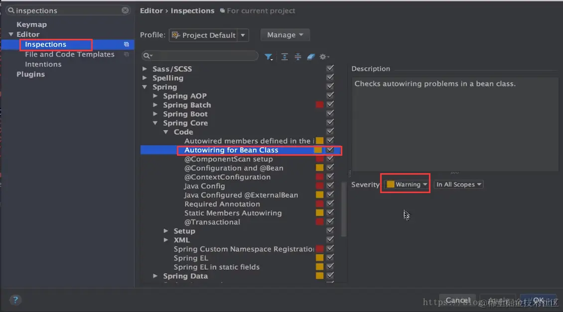Click the red severity swatch for Spring Batch
This screenshot has height=312, width=563.
tap(319, 104)
